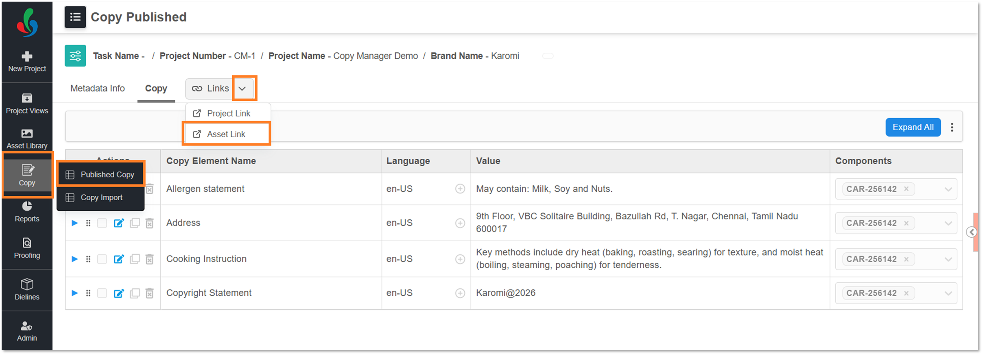The height and width of the screenshot is (355, 983).
Task: Open the Links dropdown arrow
Action: click(242, 89)
